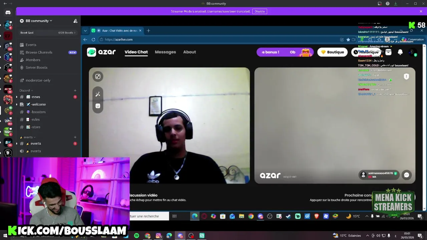The image size is (427, 240).
Task: Collapse the events channel category
Action: pyautogui.click(x=28, y=137)
